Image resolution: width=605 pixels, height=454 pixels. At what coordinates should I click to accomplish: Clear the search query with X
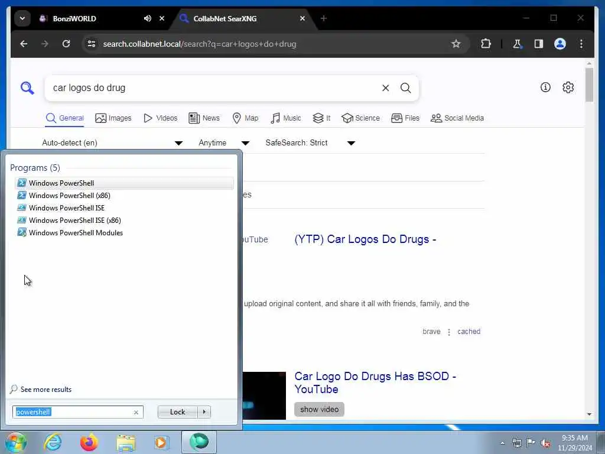[385, 88]
